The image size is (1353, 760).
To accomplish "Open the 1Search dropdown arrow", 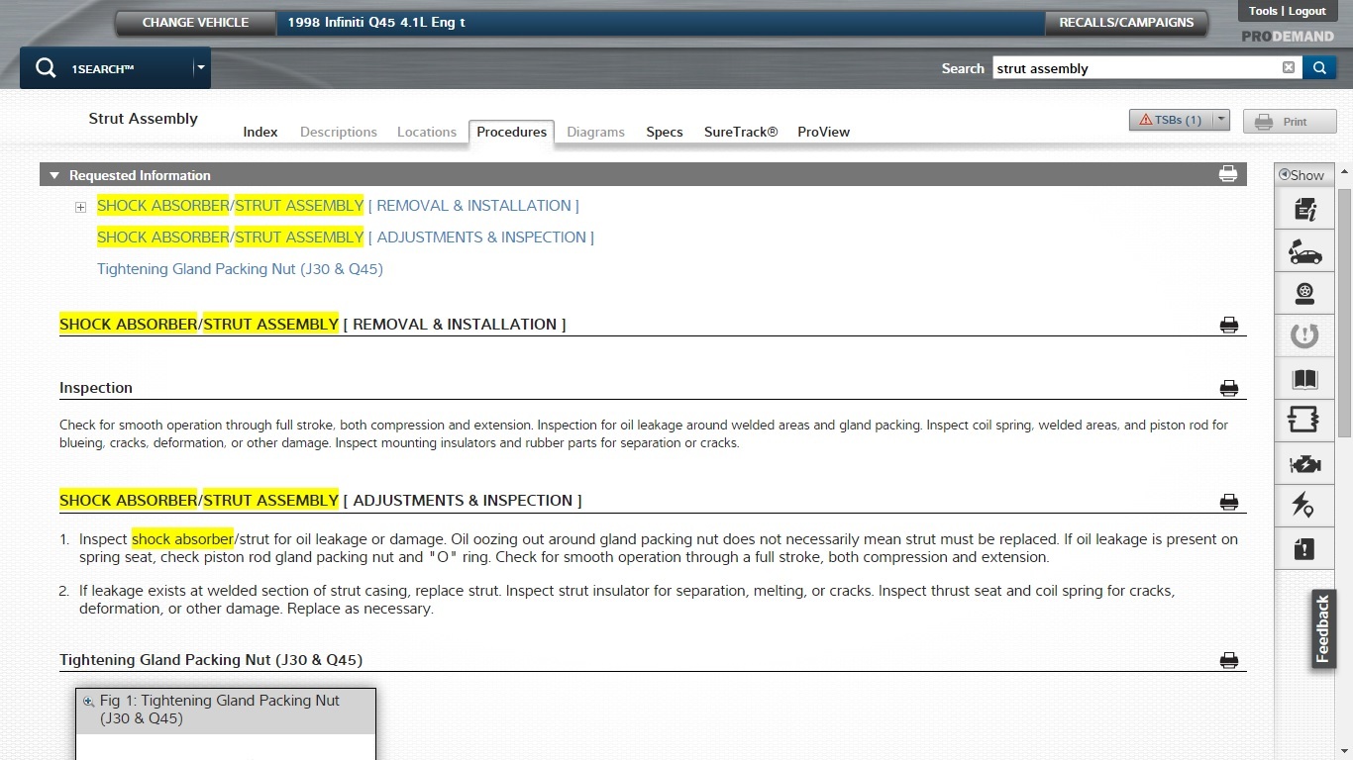I will click(x=201, y=68).
